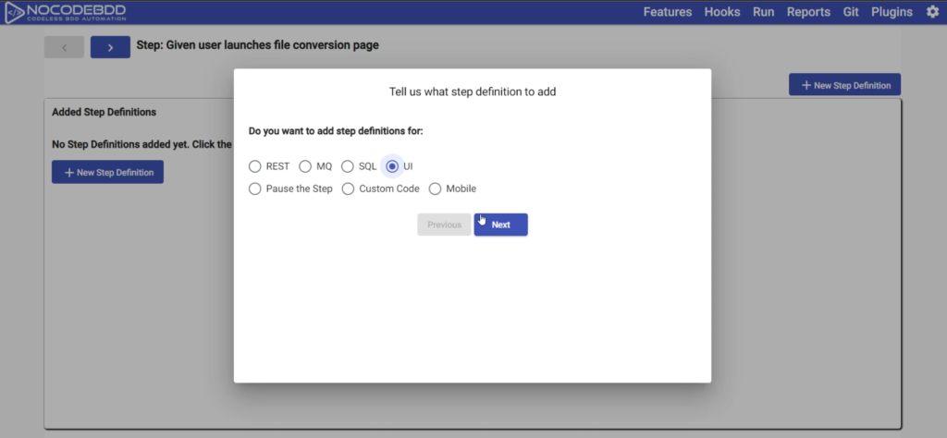Open the Git menu item

[851, 12]
